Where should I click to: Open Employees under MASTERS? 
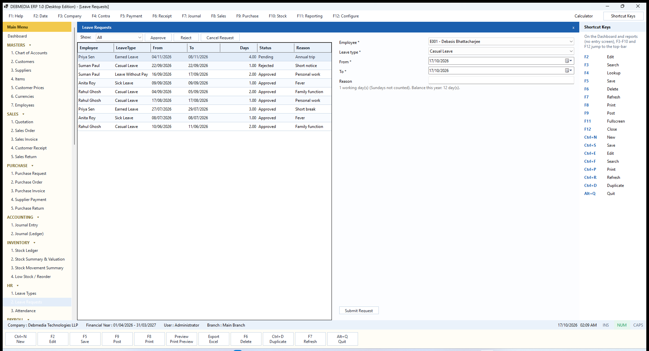[x=23, y=105]
